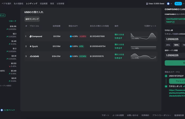Click the ±0% change badge
This screenshot has width=185, height=119.
81,46
